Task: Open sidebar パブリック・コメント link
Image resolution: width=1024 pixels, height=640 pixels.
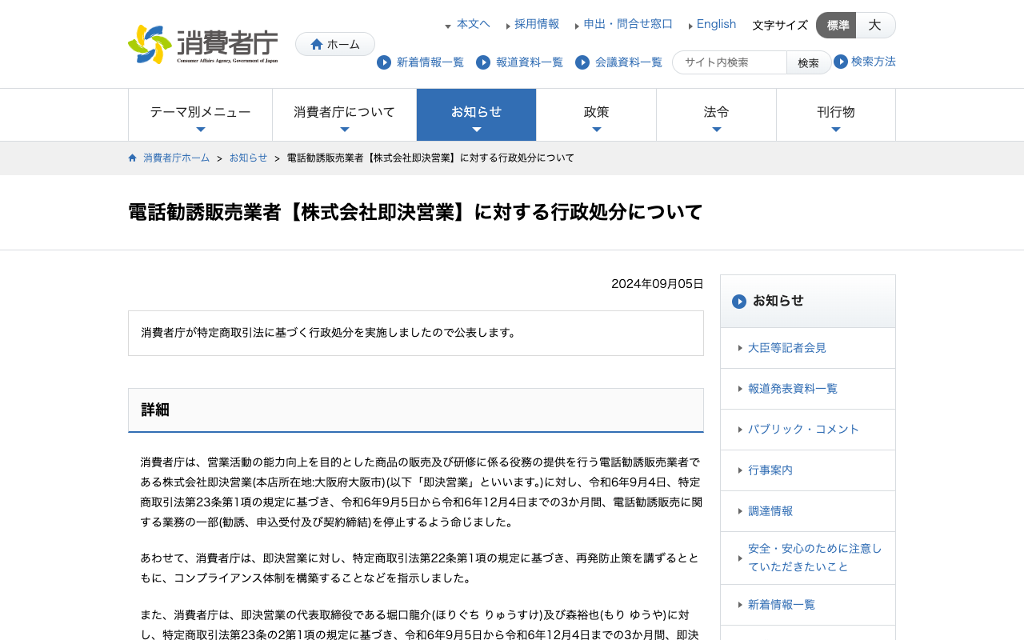Action: (x=803, y=430)
